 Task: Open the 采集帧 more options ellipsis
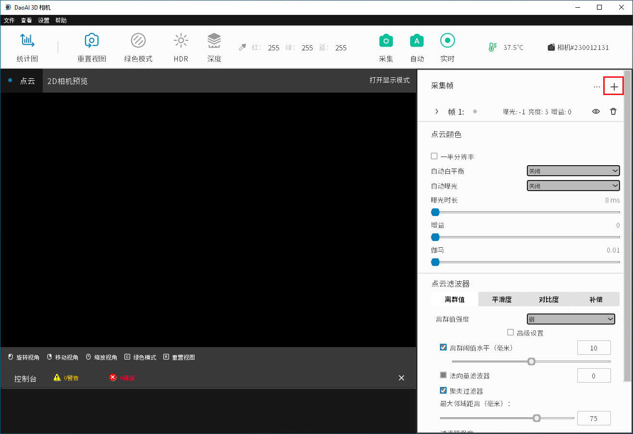(x=597, y=87)
